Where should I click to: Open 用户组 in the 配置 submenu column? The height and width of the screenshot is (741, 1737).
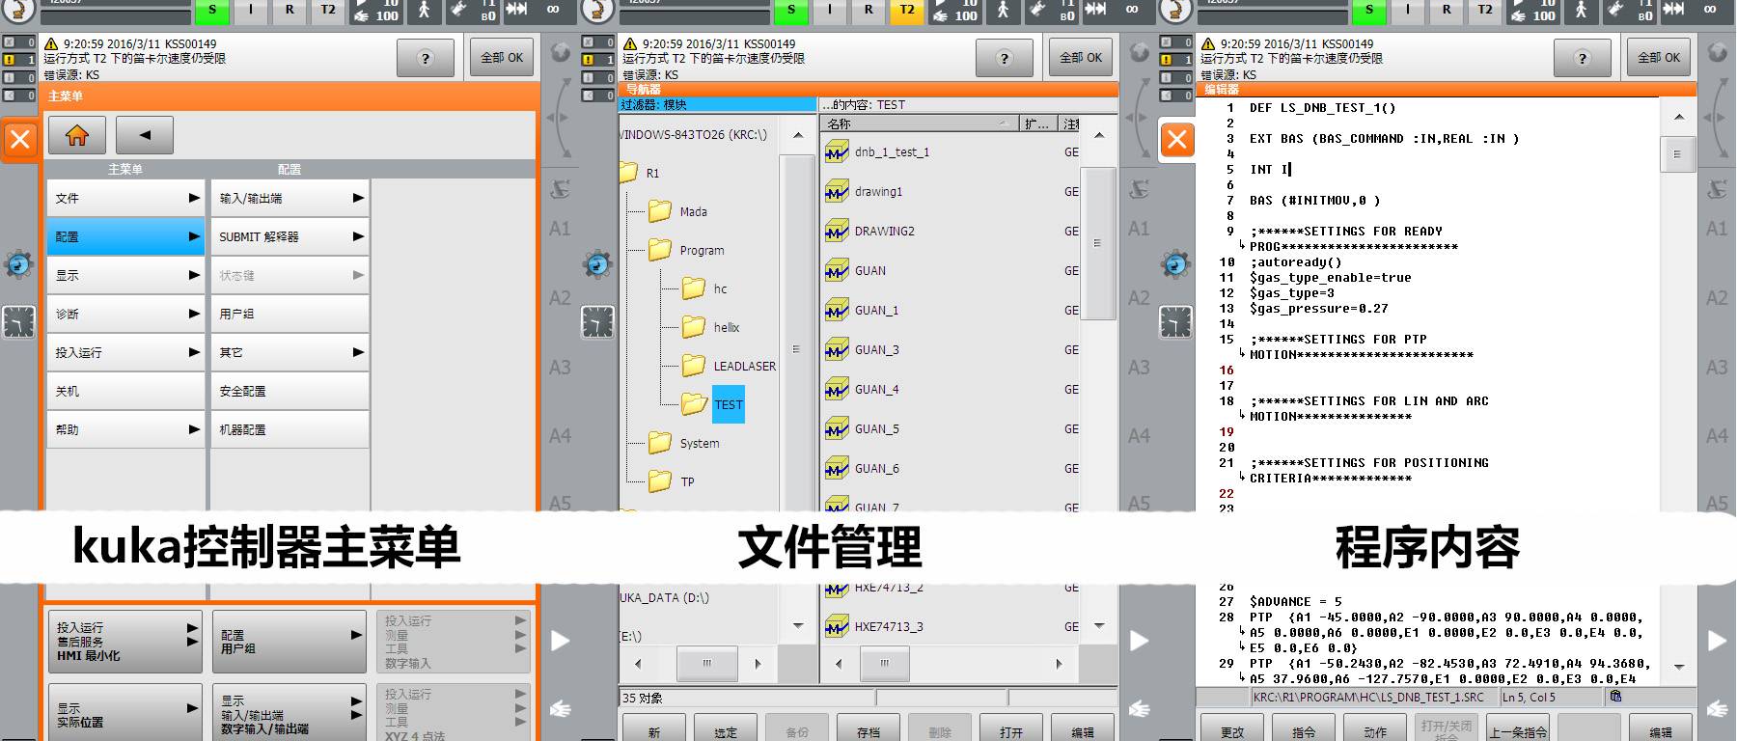289,314
